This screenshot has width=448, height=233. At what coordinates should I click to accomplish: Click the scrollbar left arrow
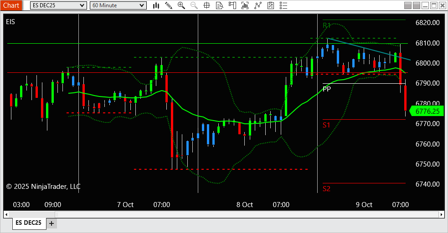6,214
